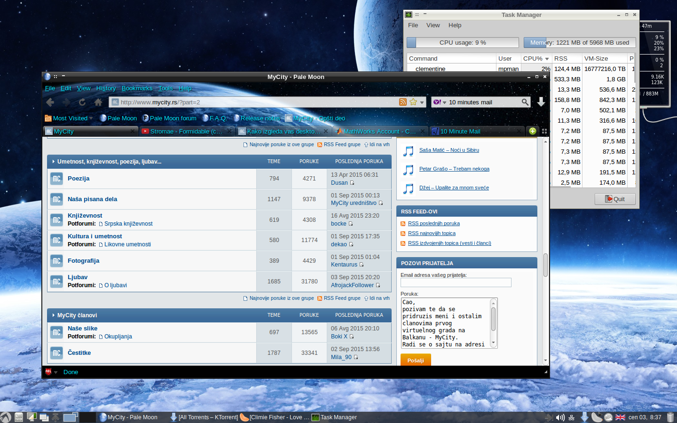Switch keyboard layout via UK flag
Screen dimensions: 677x423
620,417
